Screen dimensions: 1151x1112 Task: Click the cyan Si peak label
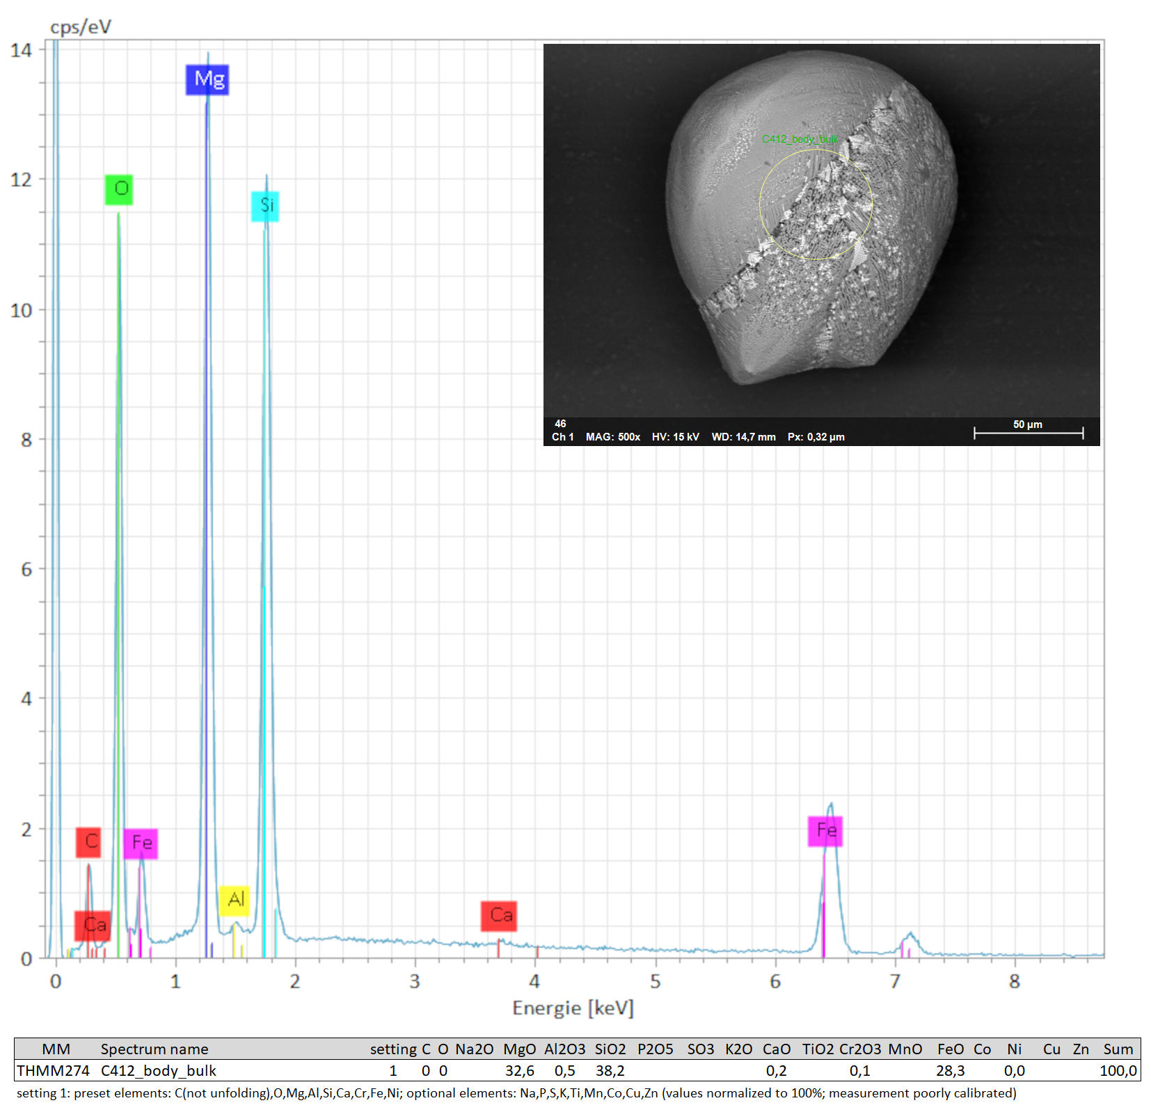click(265, 206)
